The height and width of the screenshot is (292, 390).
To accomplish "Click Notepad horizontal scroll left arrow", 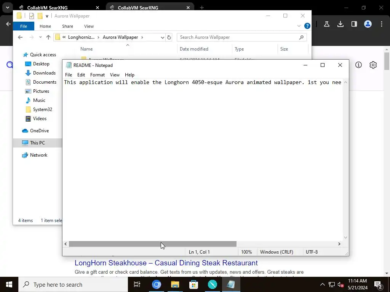I will (66, 244).
